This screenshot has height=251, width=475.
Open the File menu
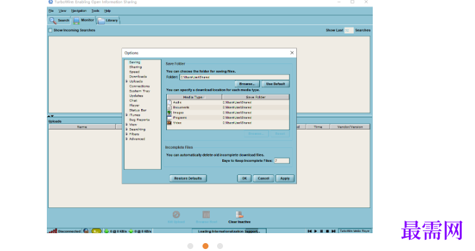pos(51,11)
